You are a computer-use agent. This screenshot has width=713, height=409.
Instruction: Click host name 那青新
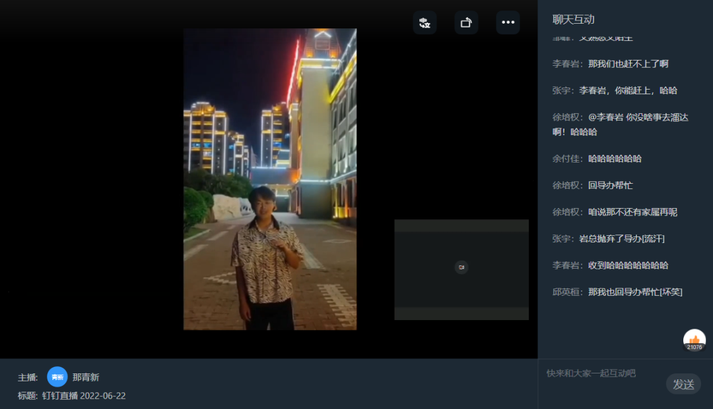coord(86,377)
